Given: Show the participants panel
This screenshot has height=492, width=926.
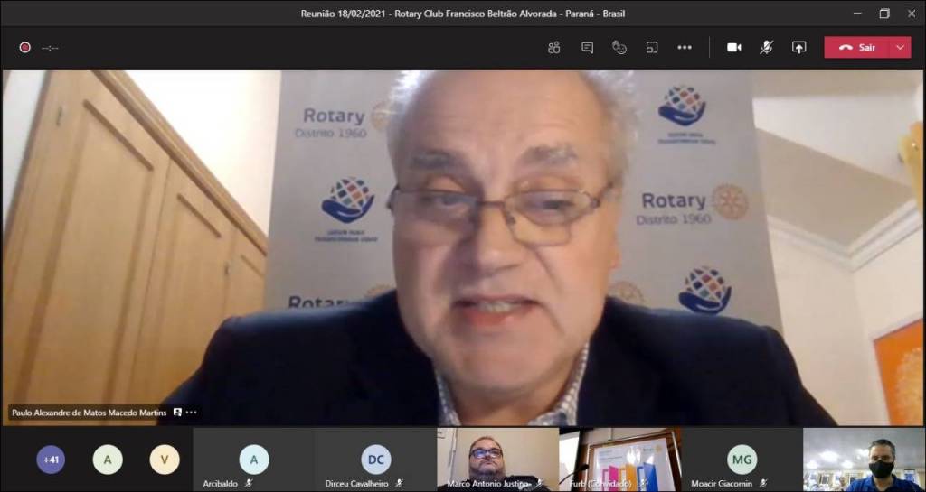Looking at the screenshot, I should click(x=554, y=48).
